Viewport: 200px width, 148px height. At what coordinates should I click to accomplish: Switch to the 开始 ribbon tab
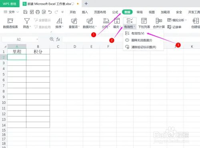click(x=73, y=12)
